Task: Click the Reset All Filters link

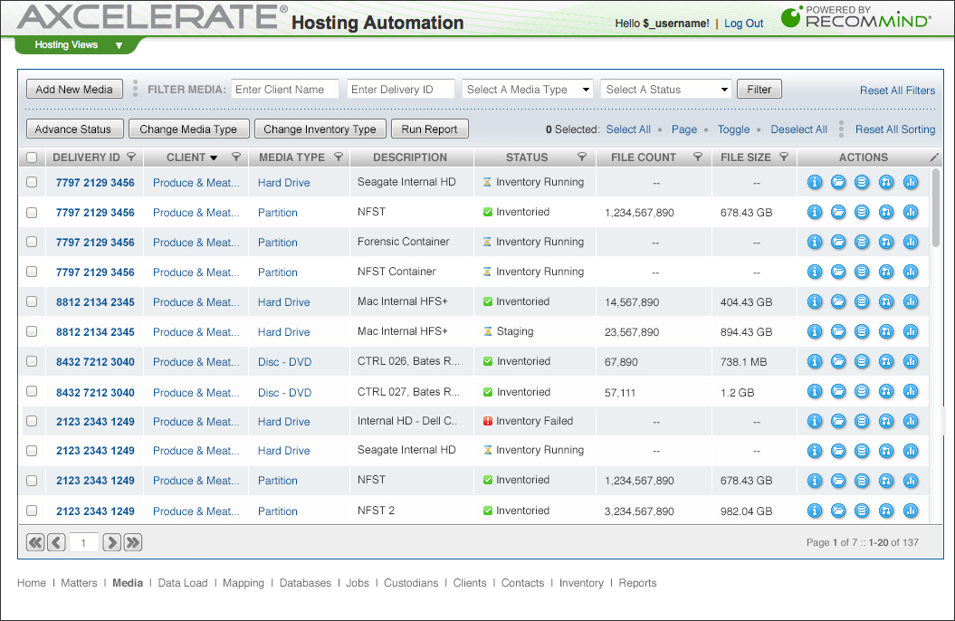Action: (x=897, y=91)
